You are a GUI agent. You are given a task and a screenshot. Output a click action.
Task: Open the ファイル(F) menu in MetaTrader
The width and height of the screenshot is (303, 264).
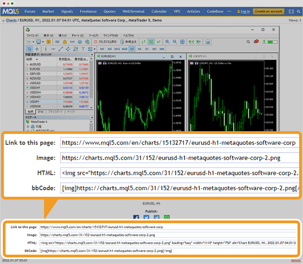point(33,36)
